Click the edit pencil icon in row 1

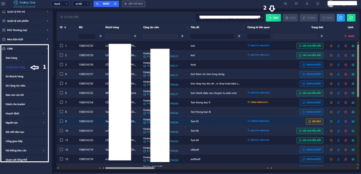click(x=338, y=46)
